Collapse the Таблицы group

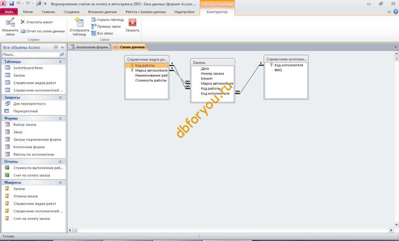tap(60, 62)
